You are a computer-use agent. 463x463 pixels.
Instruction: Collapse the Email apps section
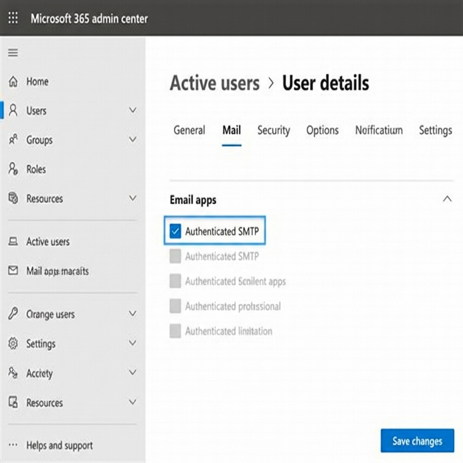447,198
